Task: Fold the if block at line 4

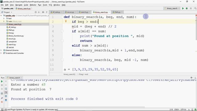Action: point(62,31)
